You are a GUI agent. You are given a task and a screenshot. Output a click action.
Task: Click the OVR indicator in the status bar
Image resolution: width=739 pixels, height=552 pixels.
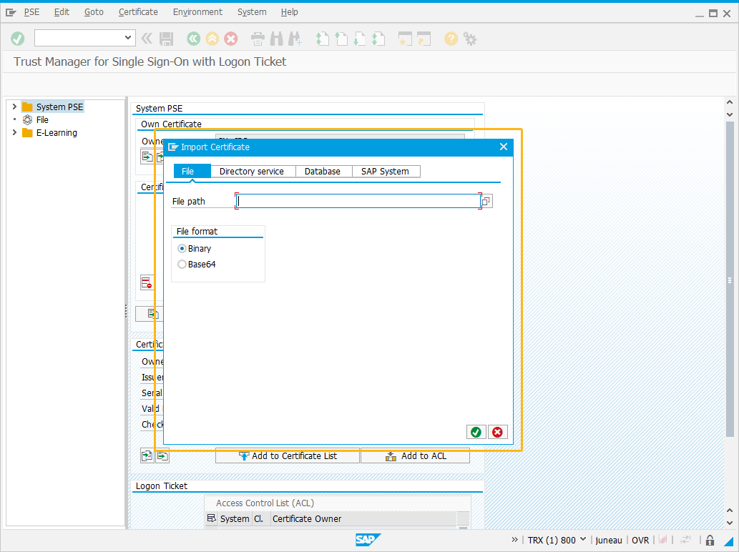[640, 541]
